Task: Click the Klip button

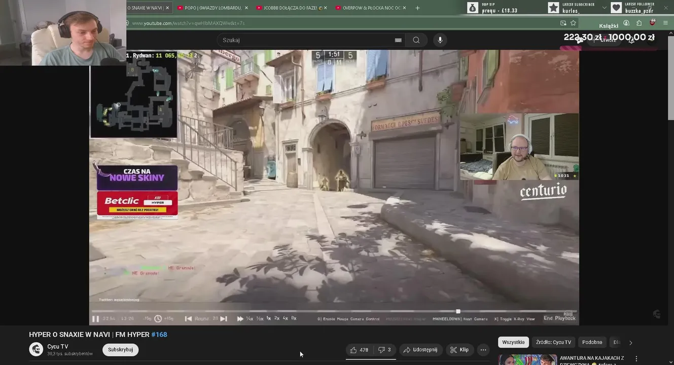Action: 459,350
